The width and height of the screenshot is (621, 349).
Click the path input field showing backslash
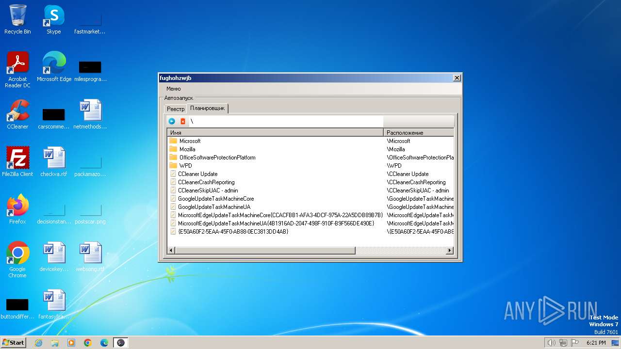tap(286, 121)
